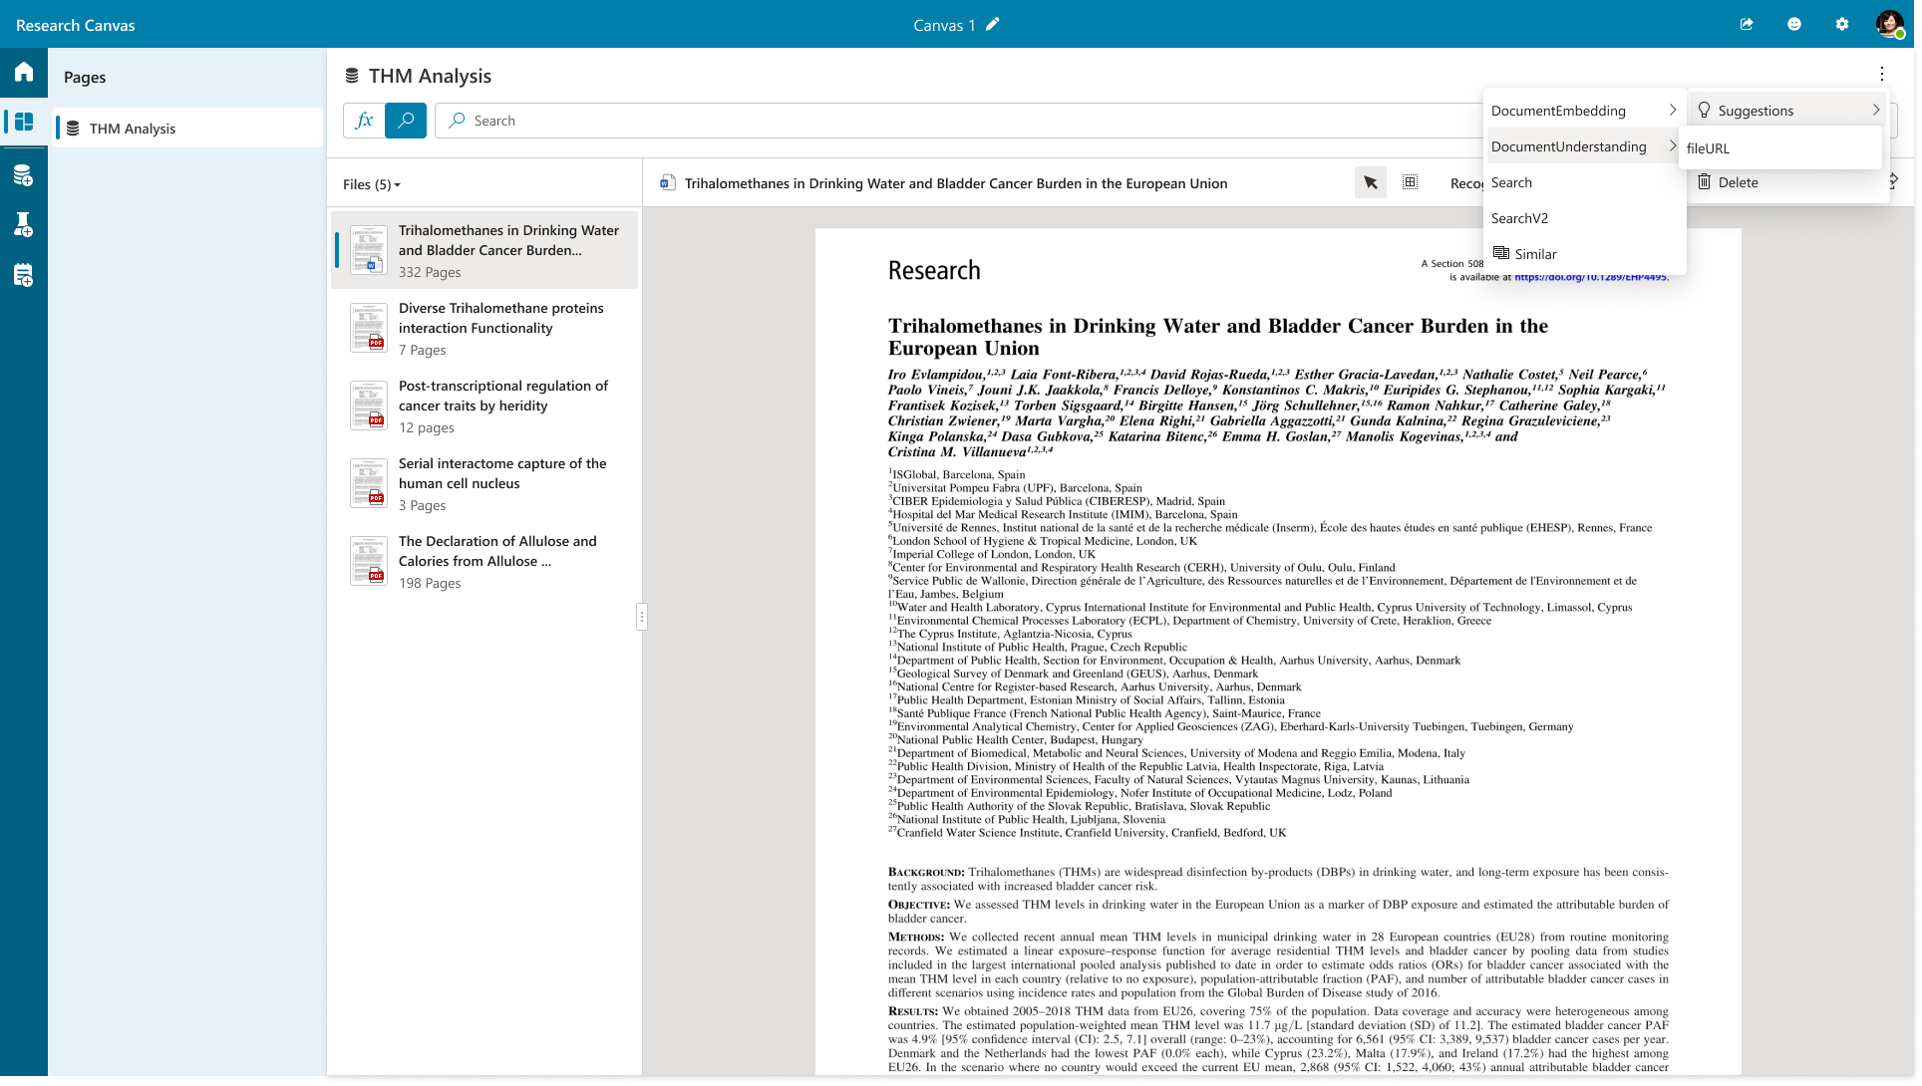The height and width of the screenshot is (1086, 1922).
Task: Open settings gear in header
Action: pyautogui.click(x=1842, y=25)
